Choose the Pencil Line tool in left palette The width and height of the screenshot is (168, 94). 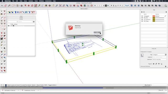click(2, 18)
